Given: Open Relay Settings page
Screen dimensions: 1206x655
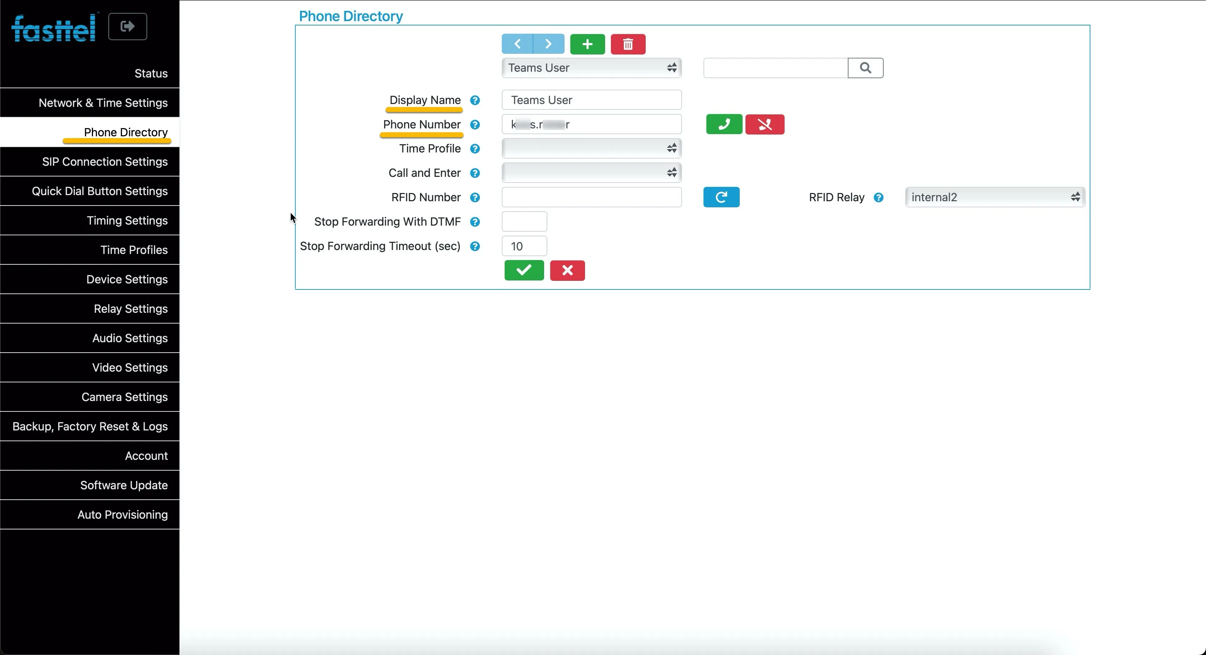Looking at the screenshot, I should tap(90, 309).
